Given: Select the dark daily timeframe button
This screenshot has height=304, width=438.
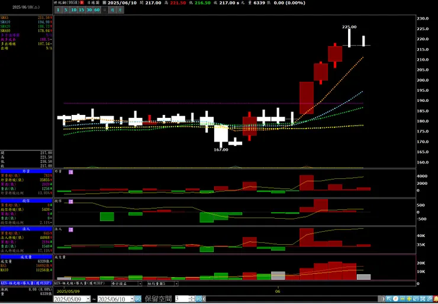Looking at the screenshot, I should click(x=105, y=10).
